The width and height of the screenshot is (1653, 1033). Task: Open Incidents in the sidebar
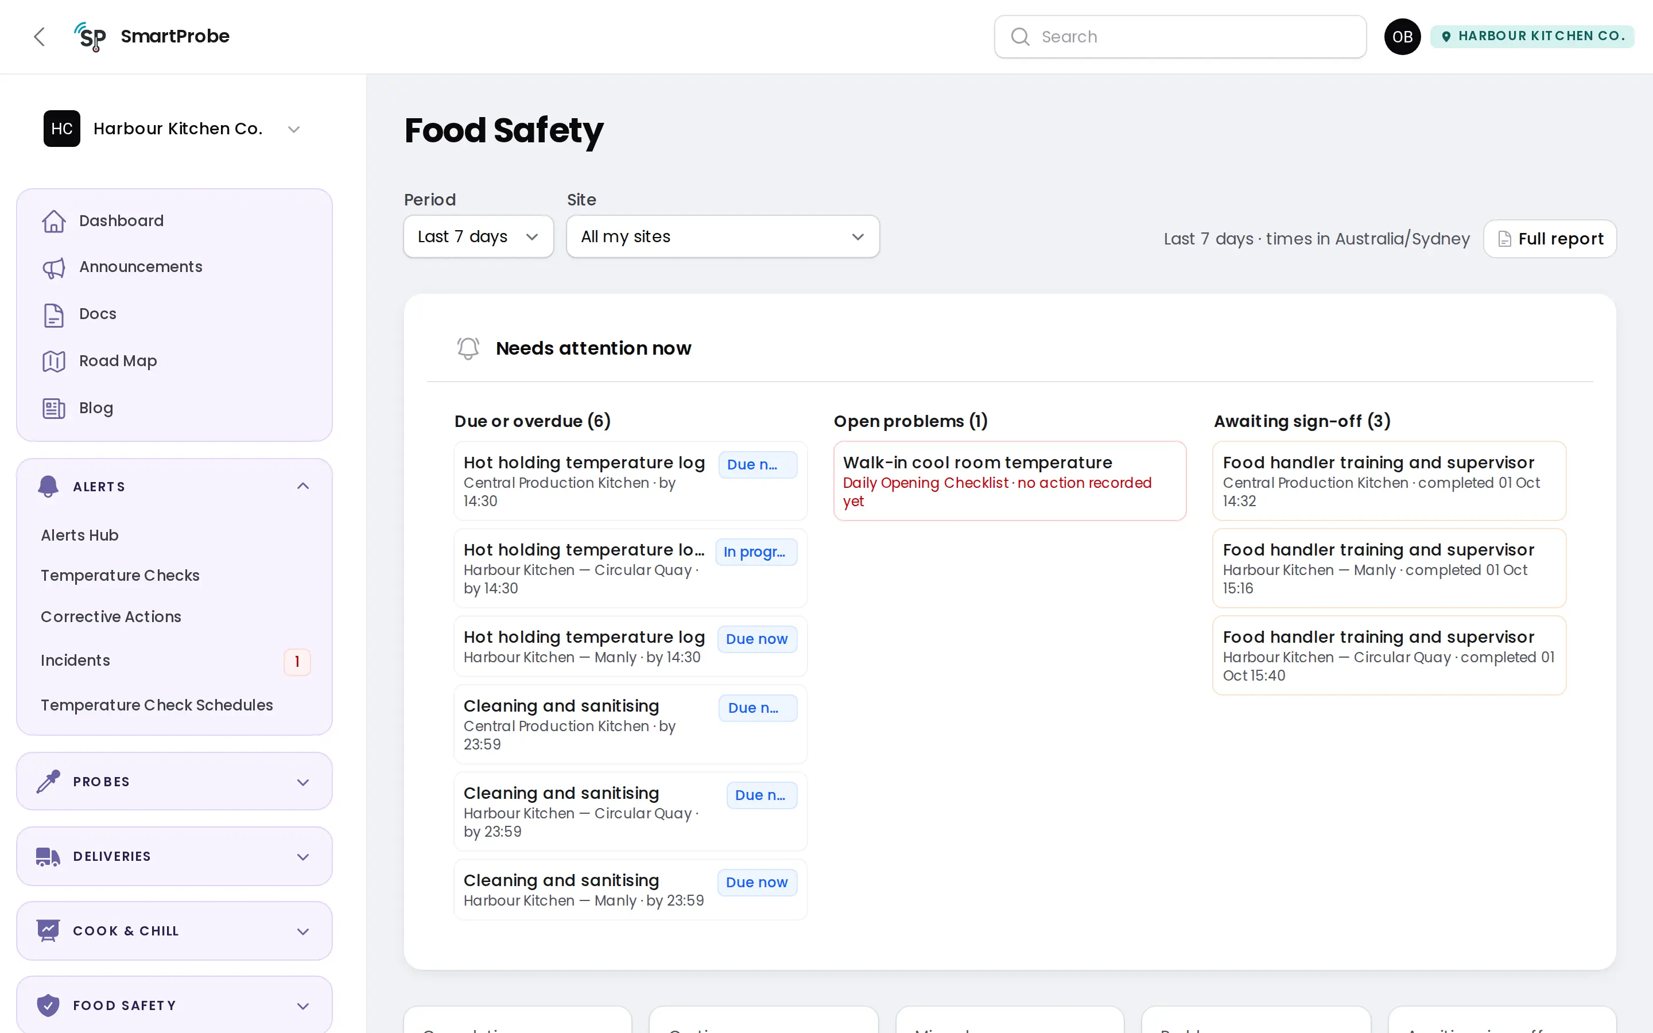coord(75,661)
